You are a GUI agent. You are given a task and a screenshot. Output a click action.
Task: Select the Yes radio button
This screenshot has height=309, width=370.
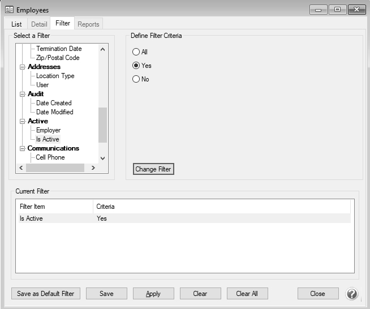pos(136,66)
